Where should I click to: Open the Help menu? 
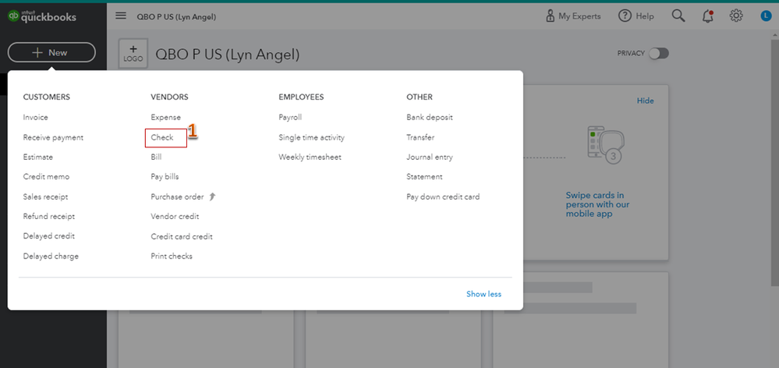636,16
